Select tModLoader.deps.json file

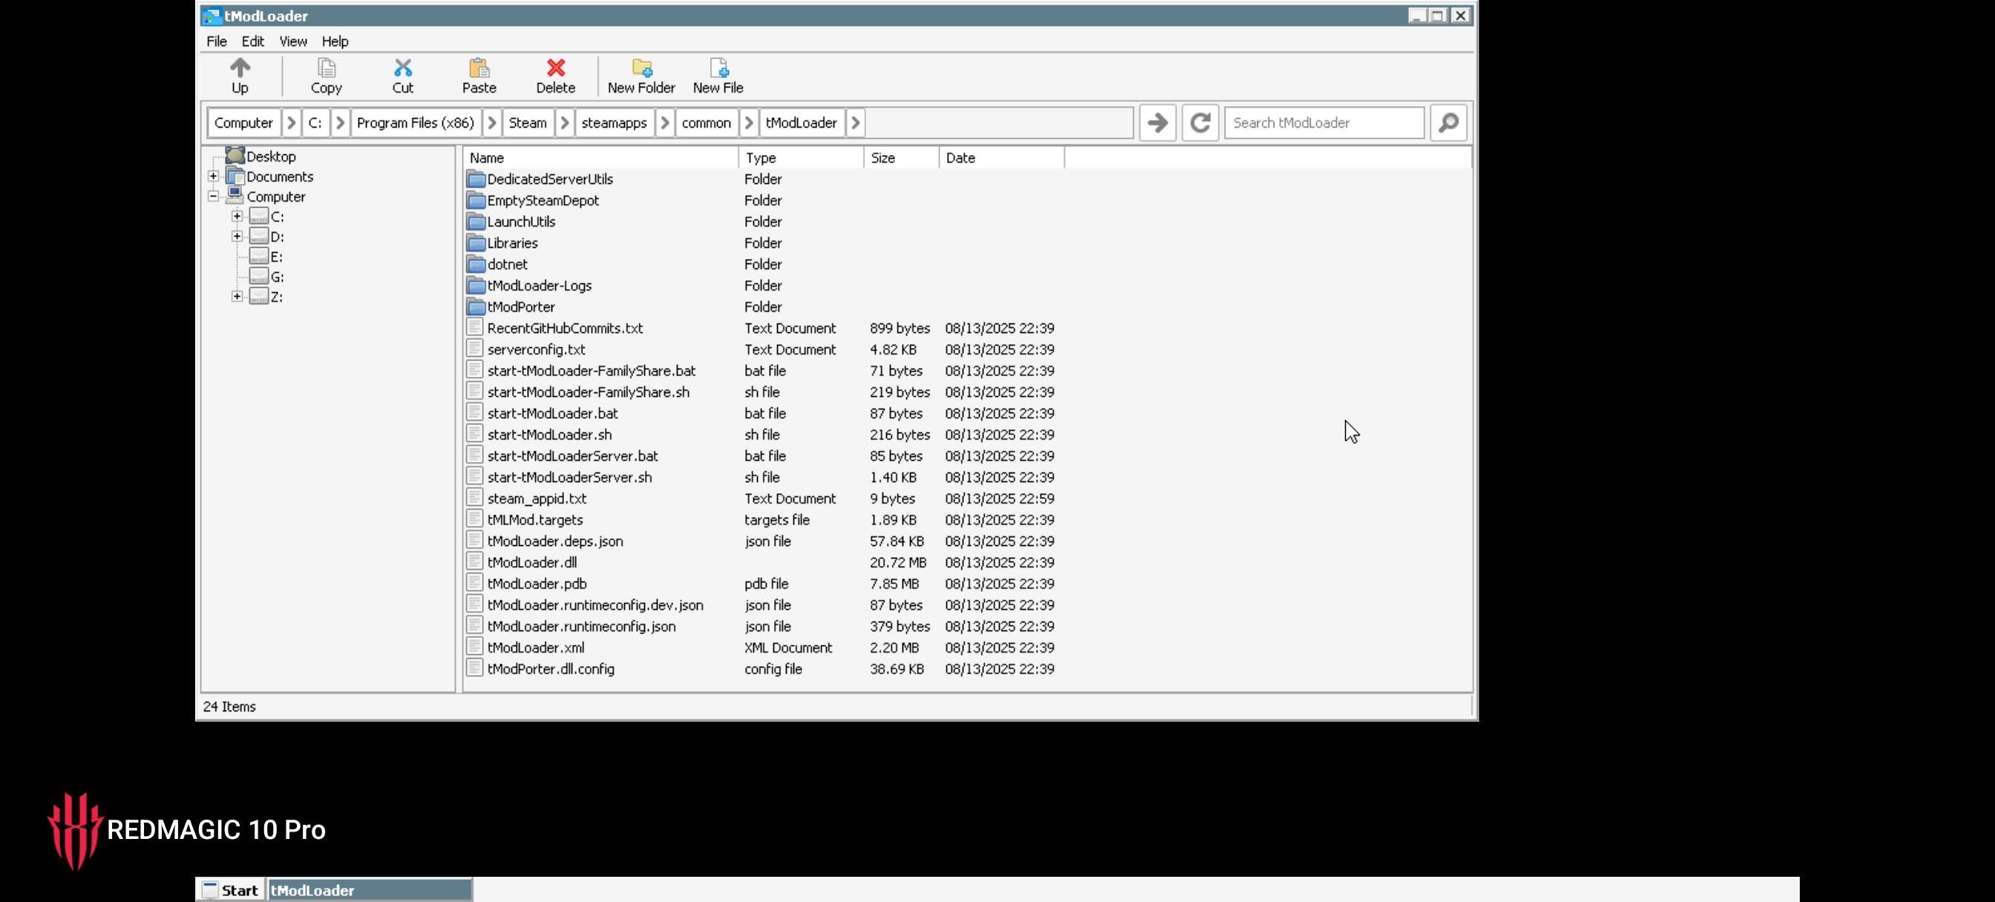554,541
